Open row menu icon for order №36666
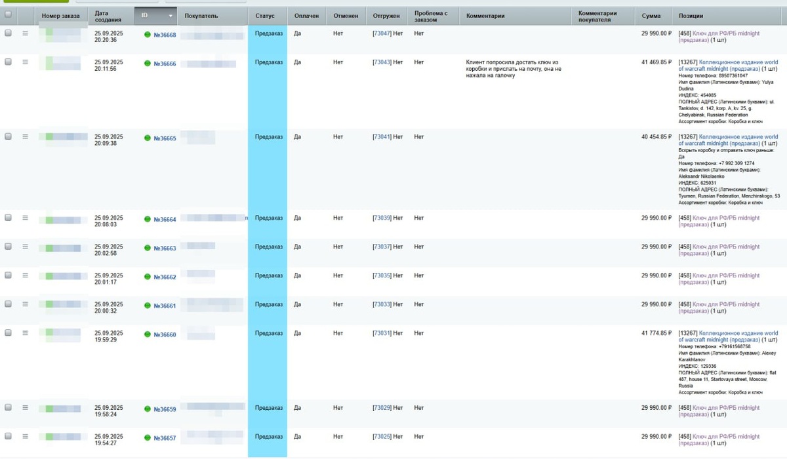Image resolution: width=787 pixels, height=459 pixels. coord(25,62)
